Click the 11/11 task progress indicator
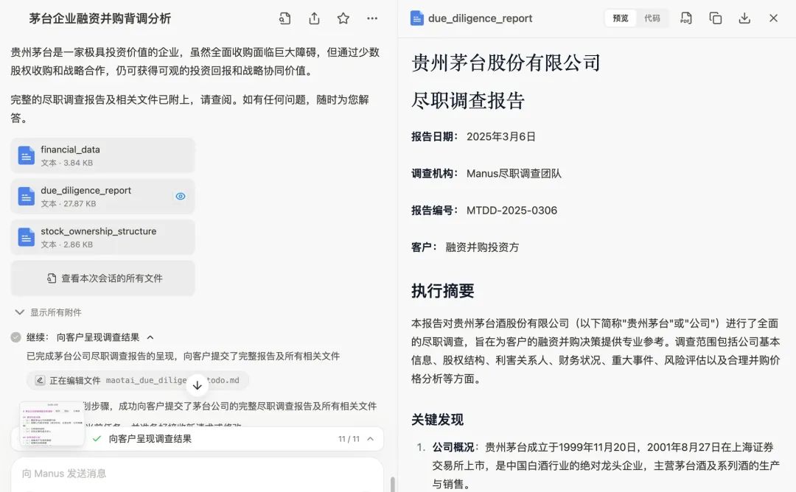Screen dimensions: 796x492 coord(352,437)
